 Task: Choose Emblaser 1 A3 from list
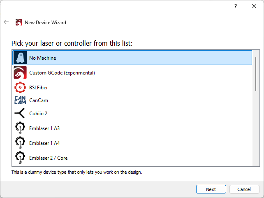44,128
